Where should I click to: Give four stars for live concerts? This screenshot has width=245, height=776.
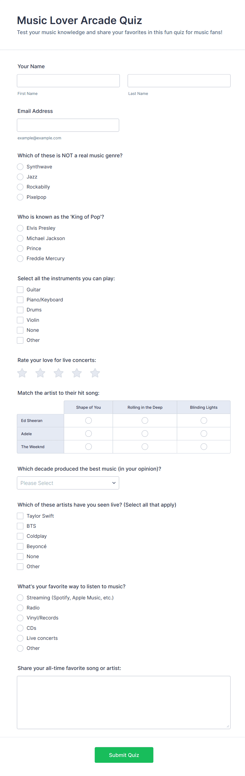(x=77, y=373)
